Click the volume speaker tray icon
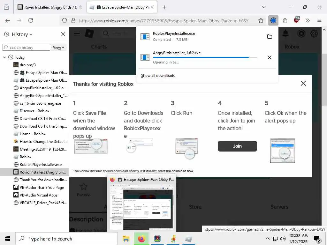327x245 pixels. [x=283, y=239]
